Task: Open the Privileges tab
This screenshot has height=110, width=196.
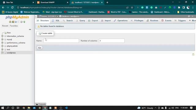Action: (x=137, y=20)
